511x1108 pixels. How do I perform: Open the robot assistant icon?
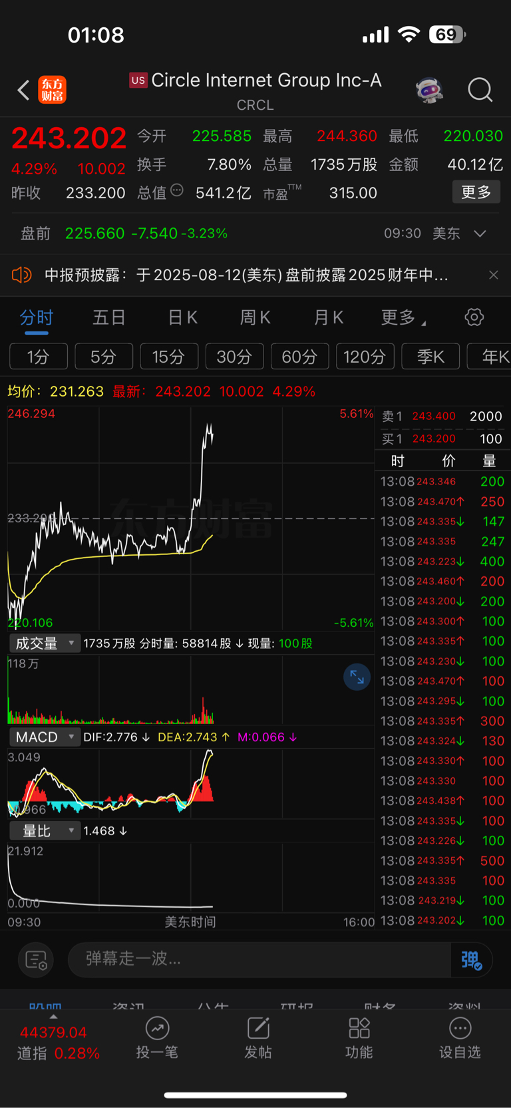click(429, 90)
